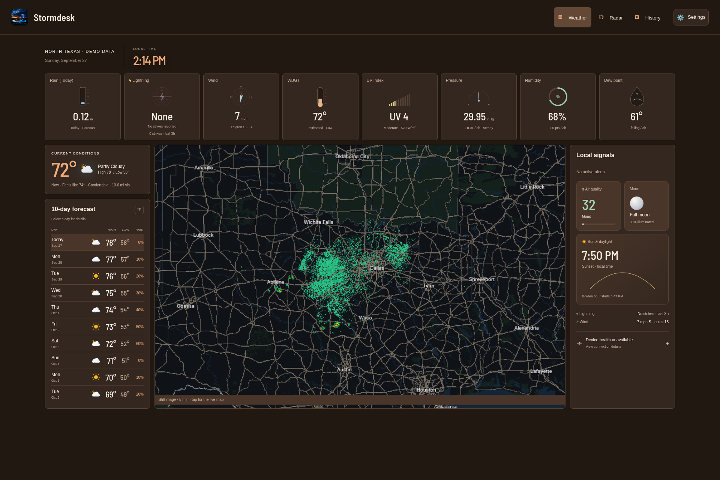Screen dimensions: 720x480
Task: Click the 'No active alerts' text
Action: click(591, 172)
